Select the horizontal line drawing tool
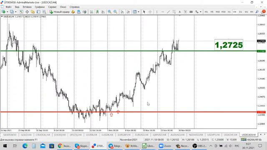 pyautogui.click(x=163, y=12)
